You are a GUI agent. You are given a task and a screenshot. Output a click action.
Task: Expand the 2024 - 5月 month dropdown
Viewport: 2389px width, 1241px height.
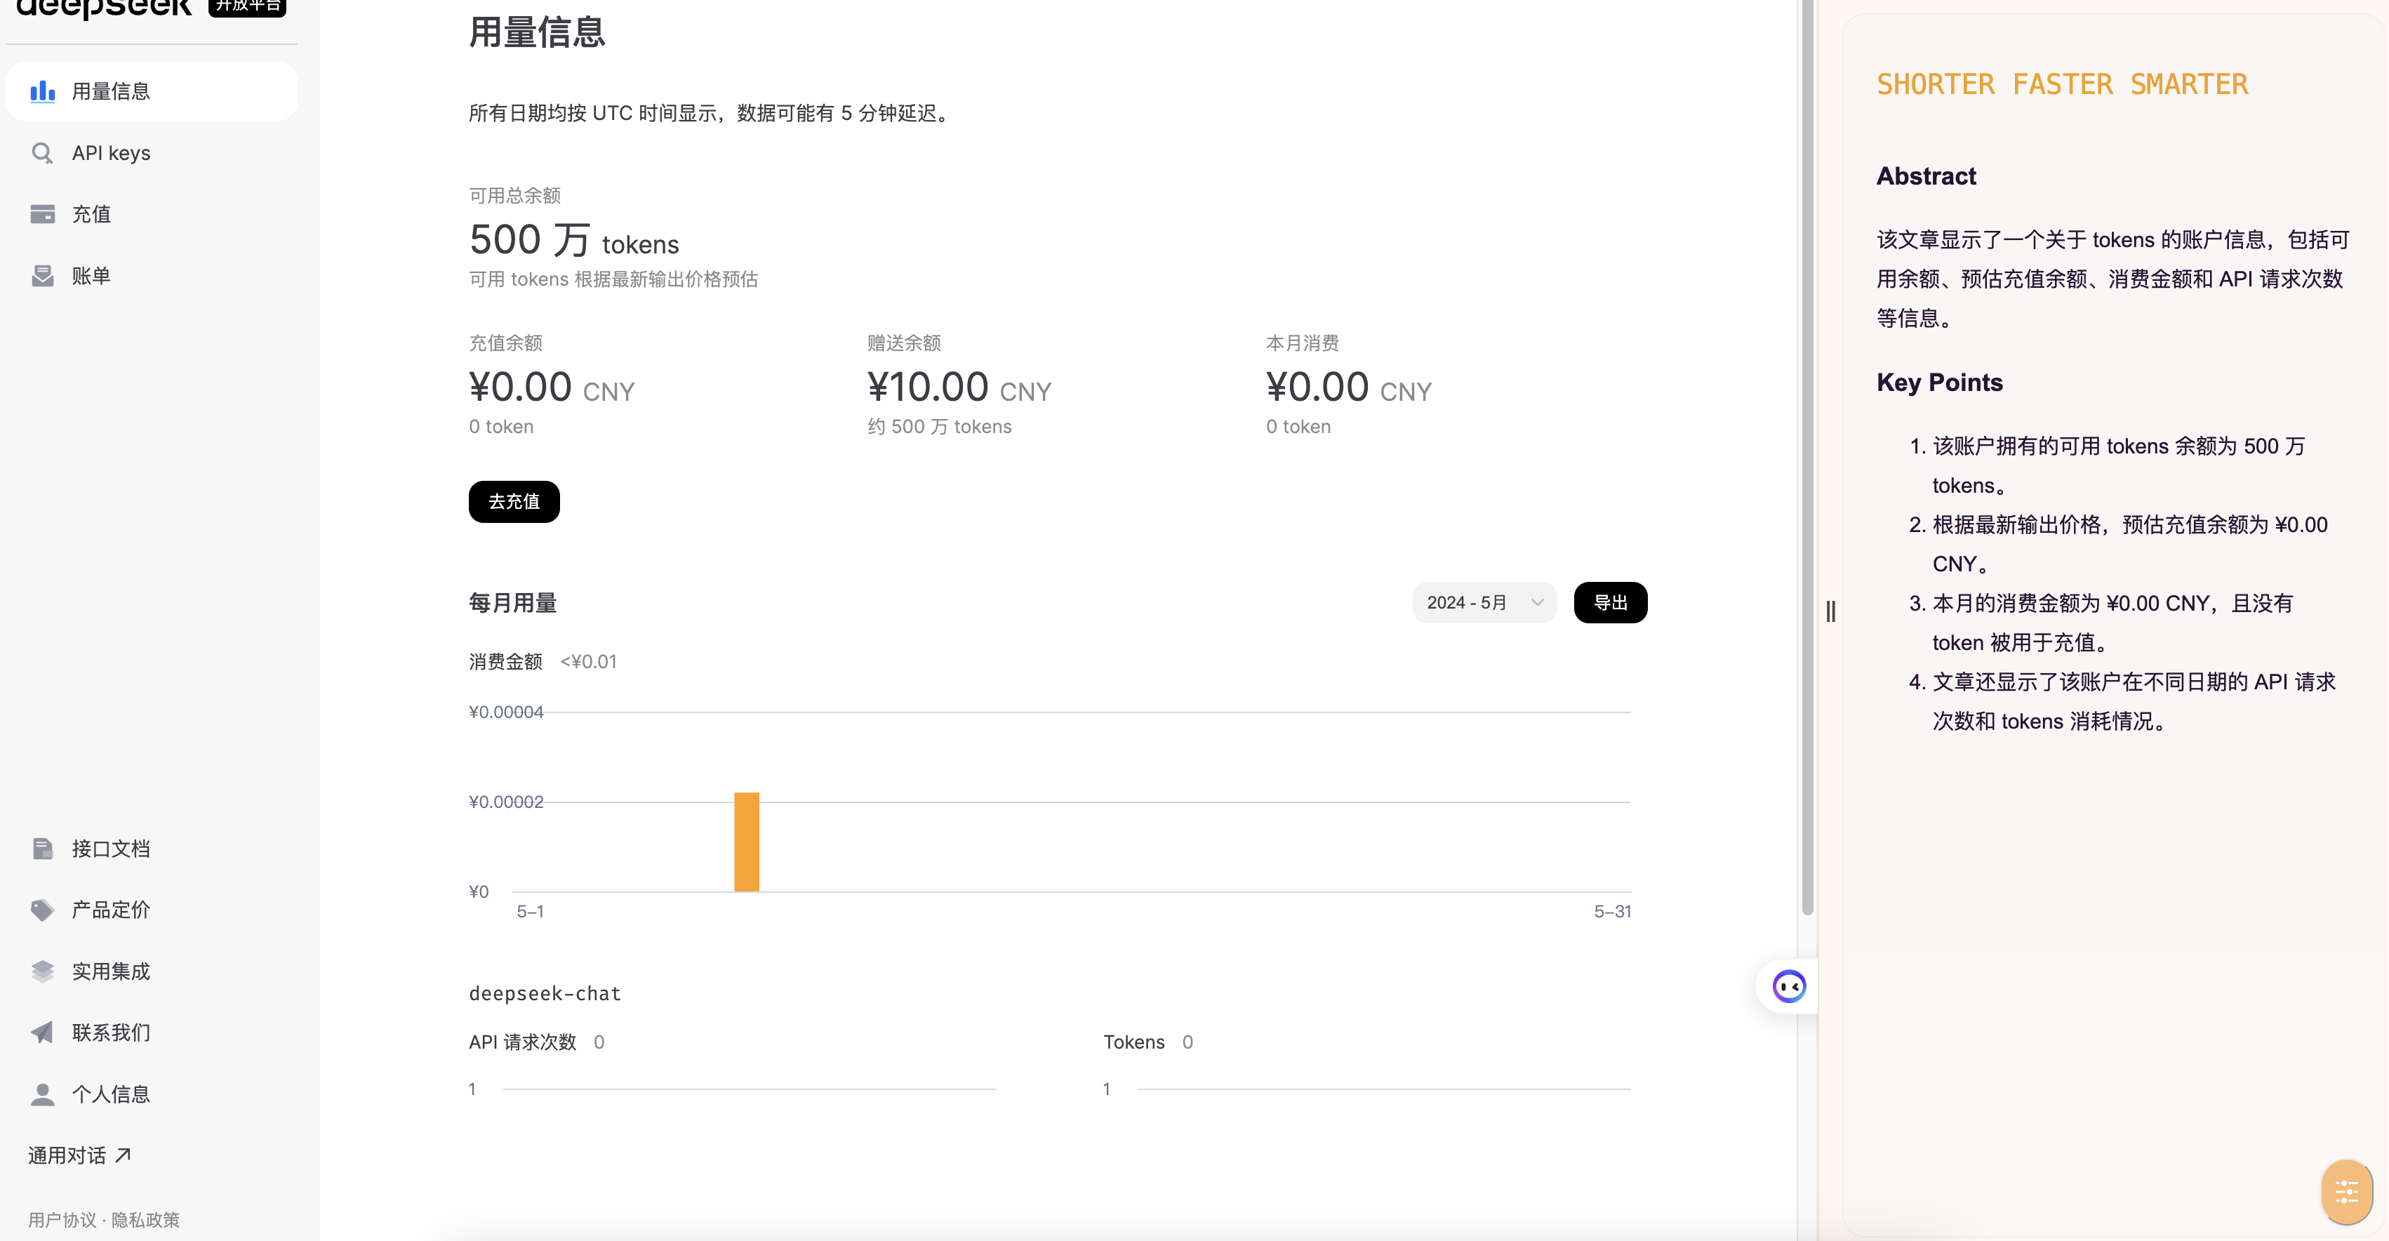(1484, 603)
